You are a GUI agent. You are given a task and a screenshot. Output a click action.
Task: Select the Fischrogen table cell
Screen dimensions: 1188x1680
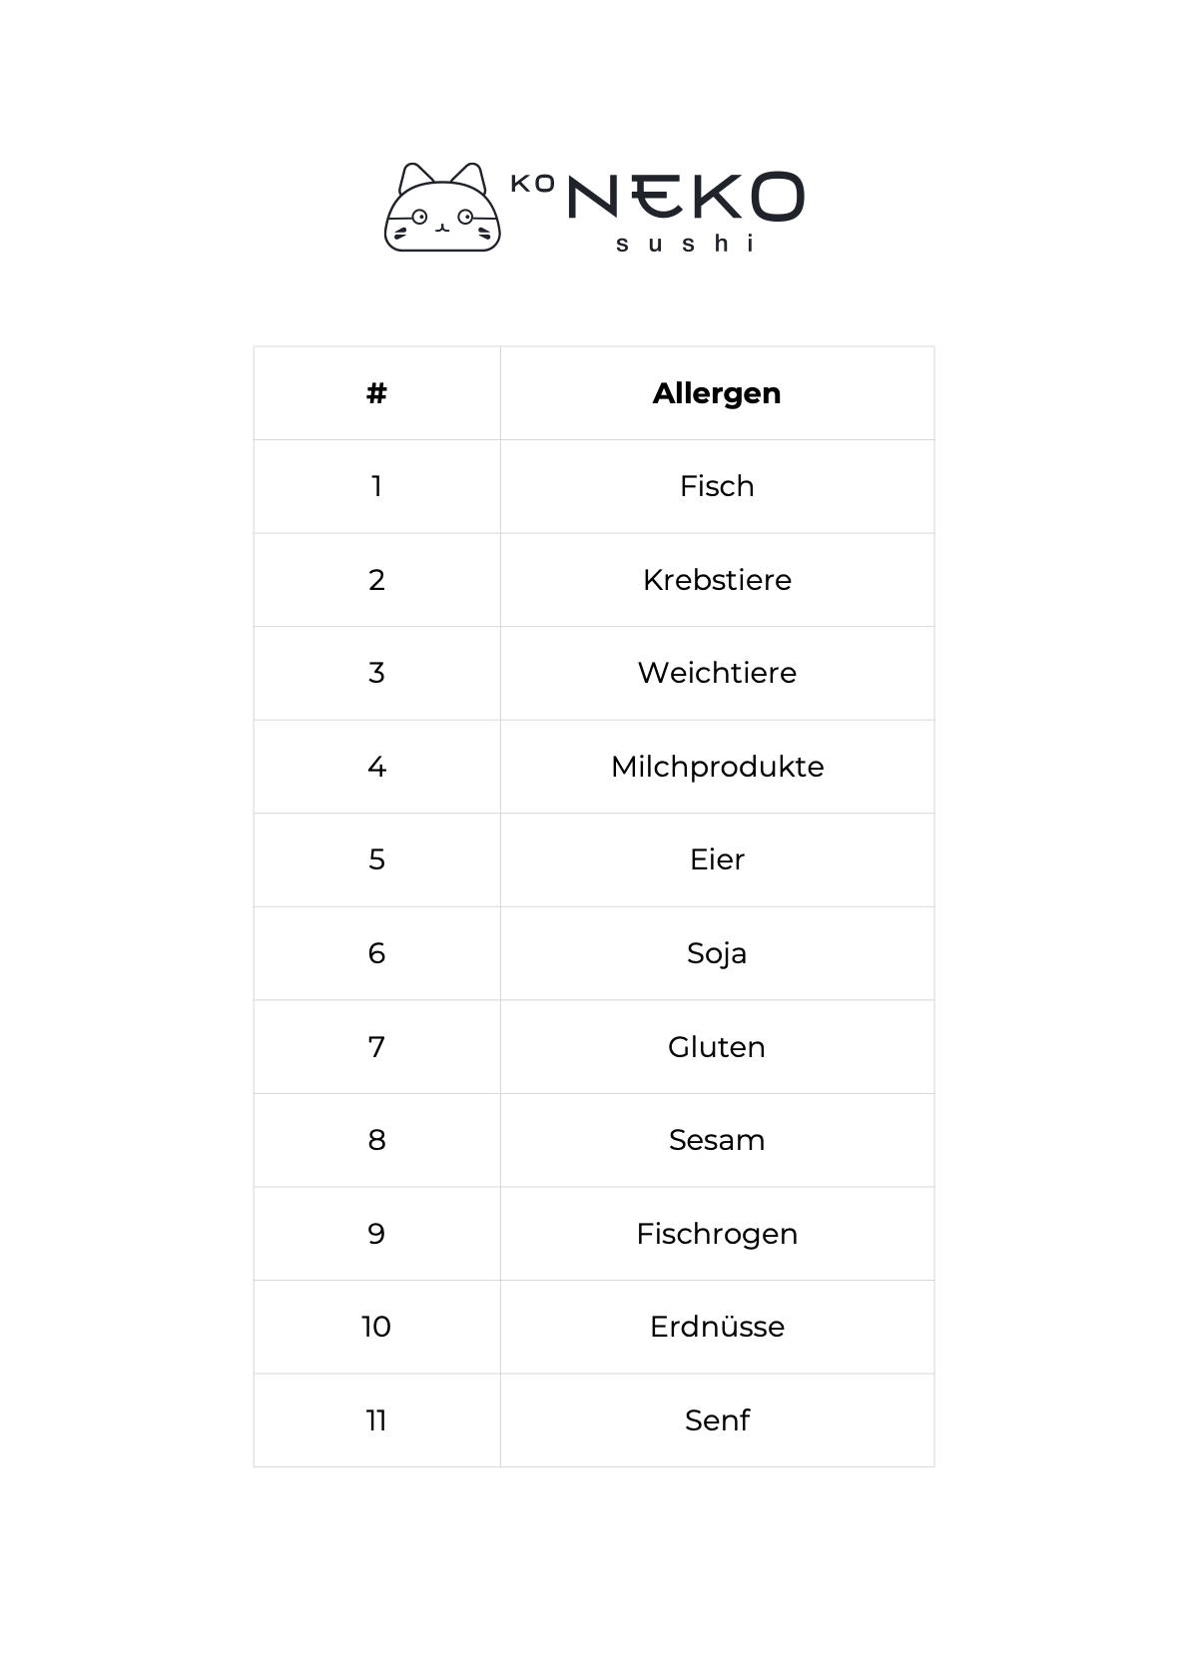[717, 1234]
